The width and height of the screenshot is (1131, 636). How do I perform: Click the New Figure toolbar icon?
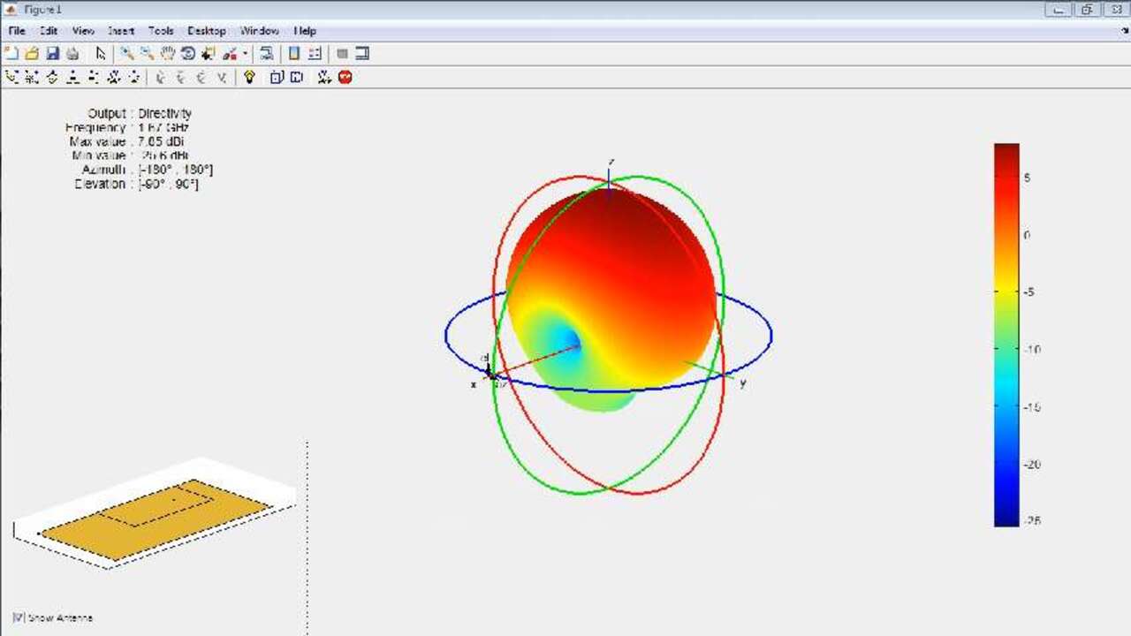pos(11,54)
